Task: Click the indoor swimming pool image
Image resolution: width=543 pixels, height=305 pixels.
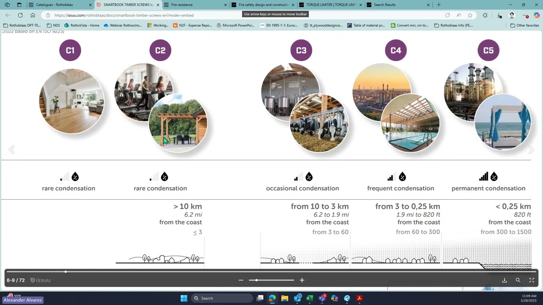Action: pos(410,123)
